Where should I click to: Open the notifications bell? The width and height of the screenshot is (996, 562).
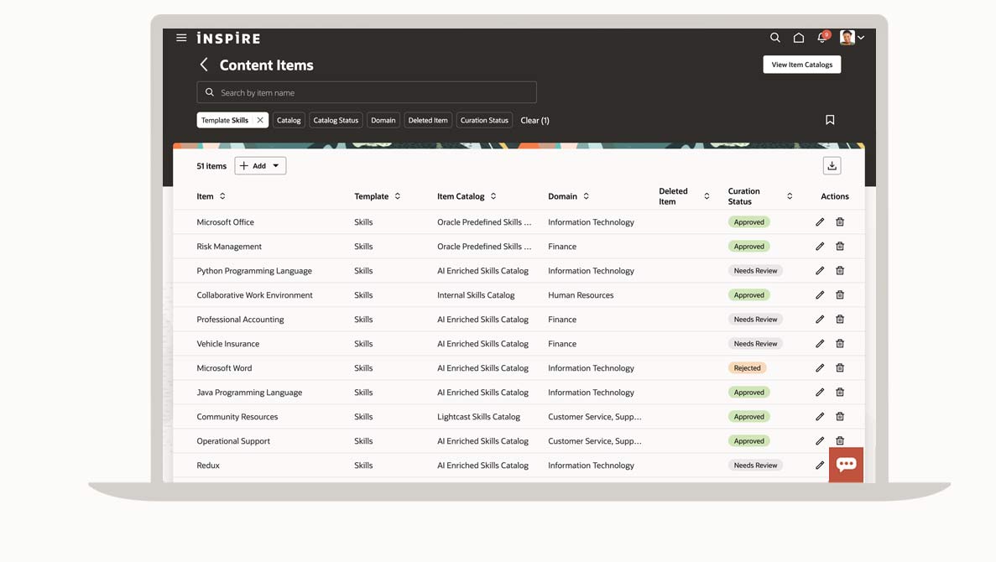(x=822, y=38)
